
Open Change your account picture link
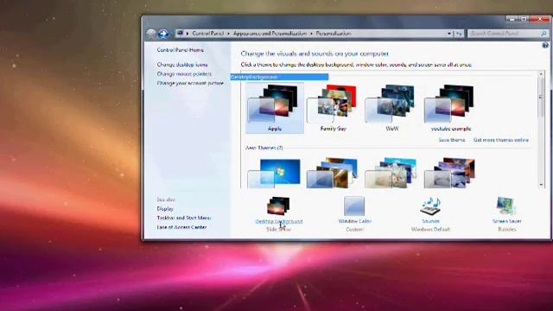190,83
